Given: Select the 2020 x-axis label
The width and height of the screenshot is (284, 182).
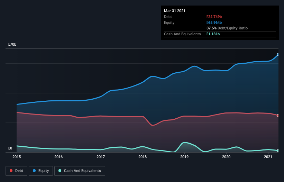Looking at the screenshot, I should [x=226, y=157].
